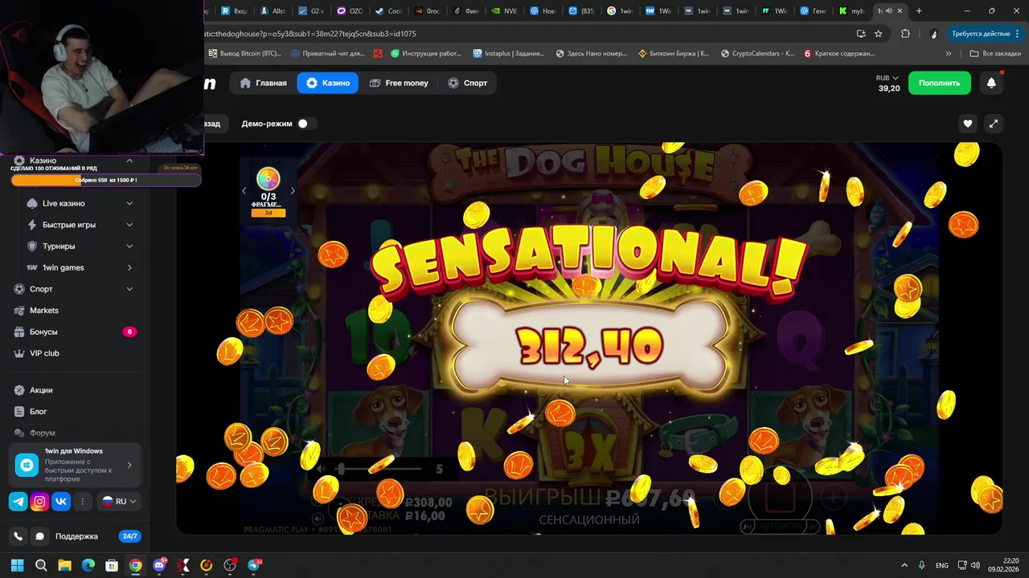Open the RU language dropdown

[x=119, y=502]
